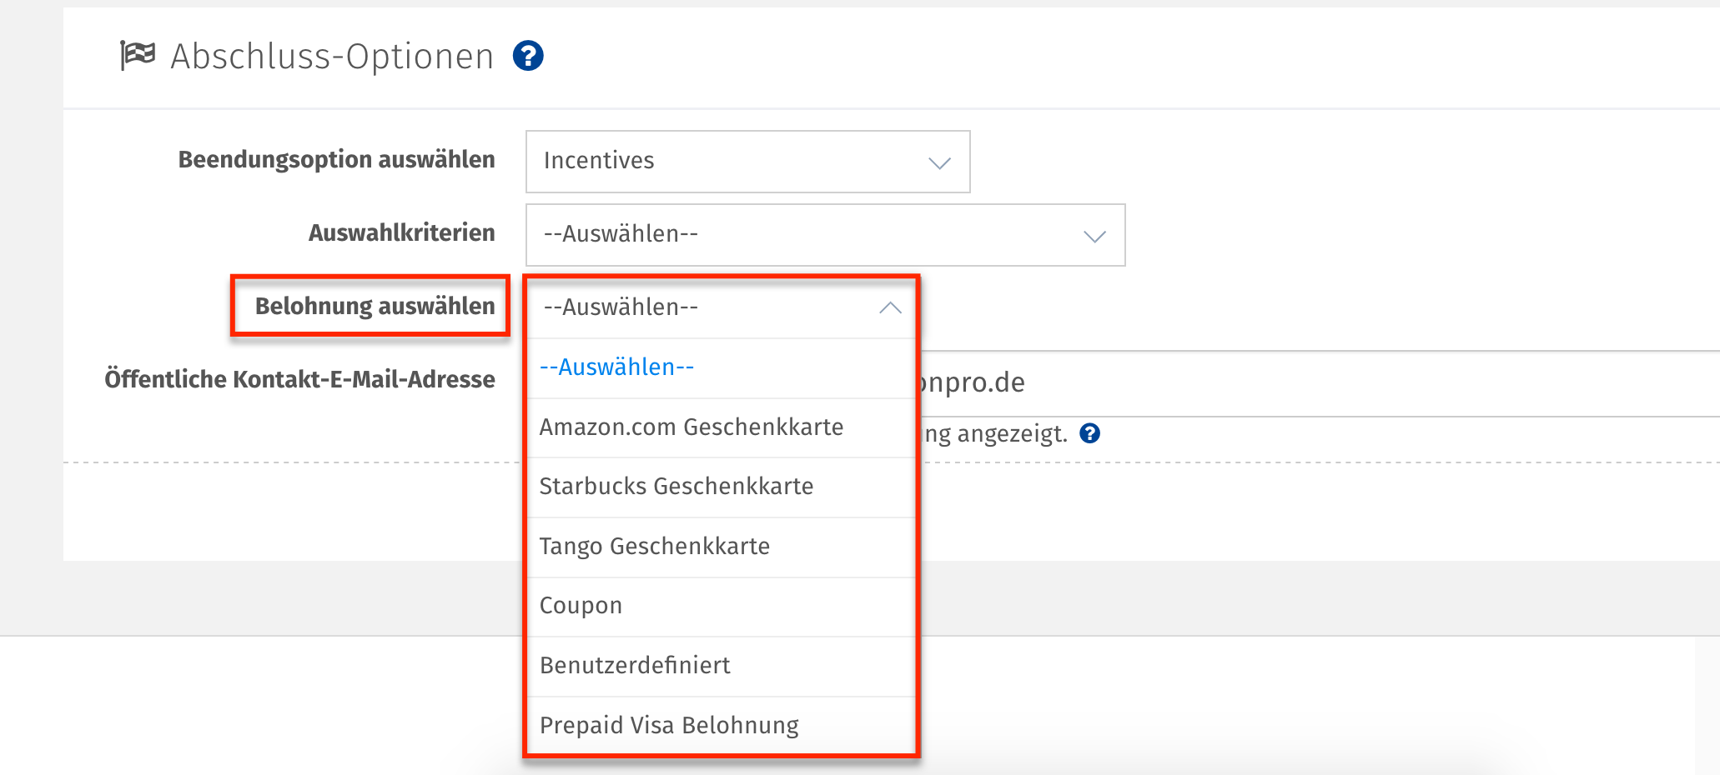Choose Tango Geschenkkarte reward option
The image size is (1720, 775).
[655, 547]
